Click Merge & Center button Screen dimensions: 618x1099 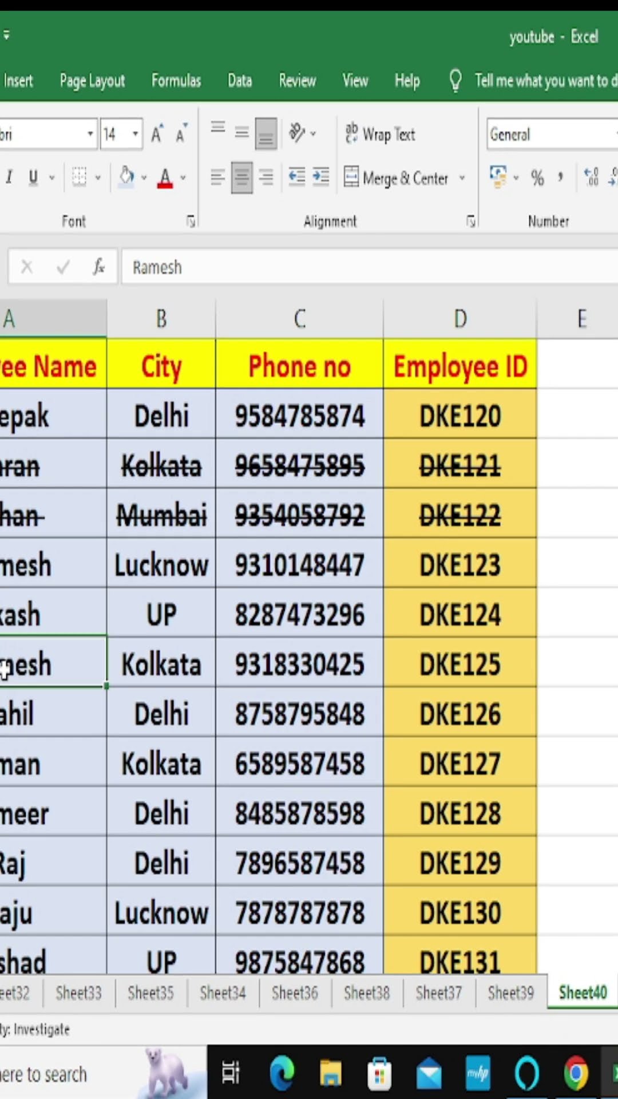[396, 178]
